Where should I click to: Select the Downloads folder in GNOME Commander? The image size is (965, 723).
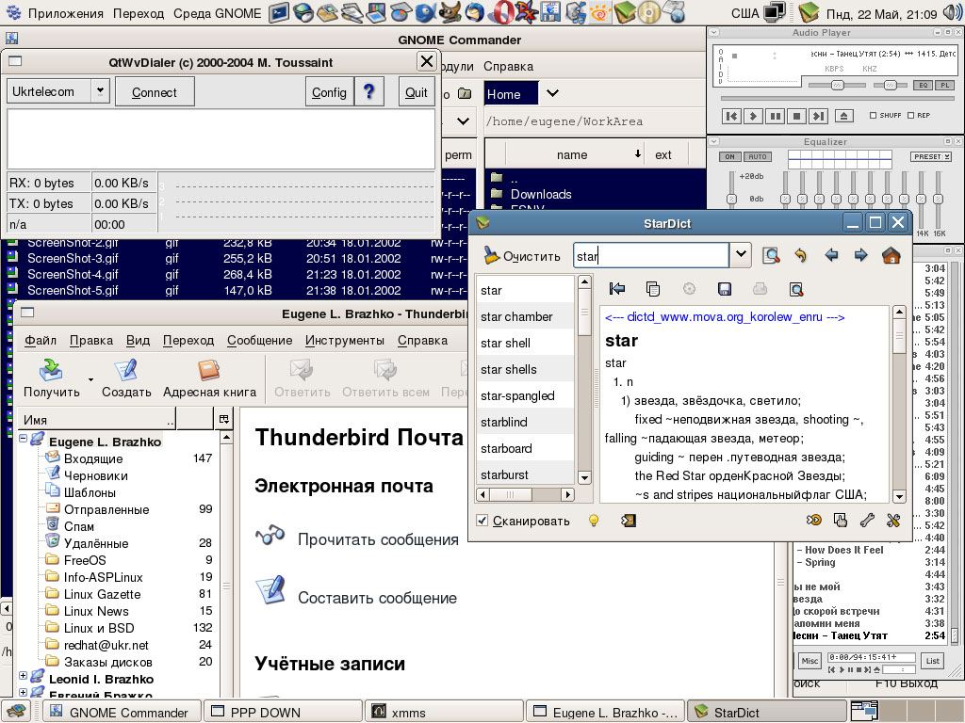(x=540, y=194)
